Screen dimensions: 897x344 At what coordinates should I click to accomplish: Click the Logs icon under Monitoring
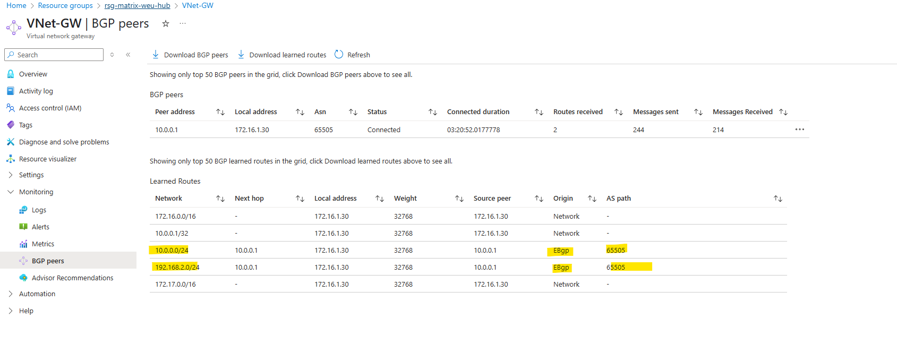pyautogui.click(x=23, y=210)
